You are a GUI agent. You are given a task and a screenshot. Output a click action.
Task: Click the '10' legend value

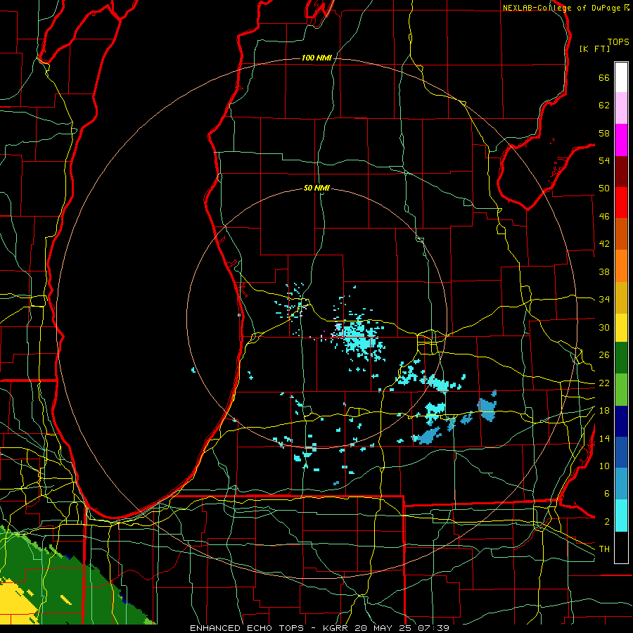[604, 466]
